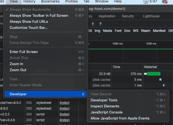Choose Inspect Elements from submenu
The width and height of the screenshot is (173, 125).
coord(128,106)
